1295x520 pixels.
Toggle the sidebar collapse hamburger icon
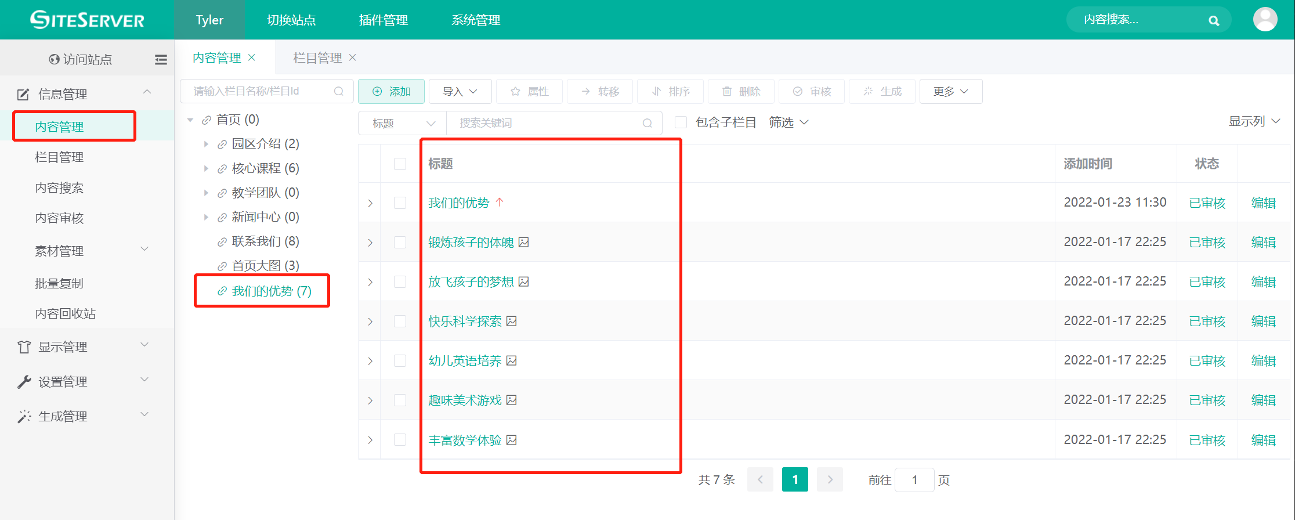click(x=161, y=59)
